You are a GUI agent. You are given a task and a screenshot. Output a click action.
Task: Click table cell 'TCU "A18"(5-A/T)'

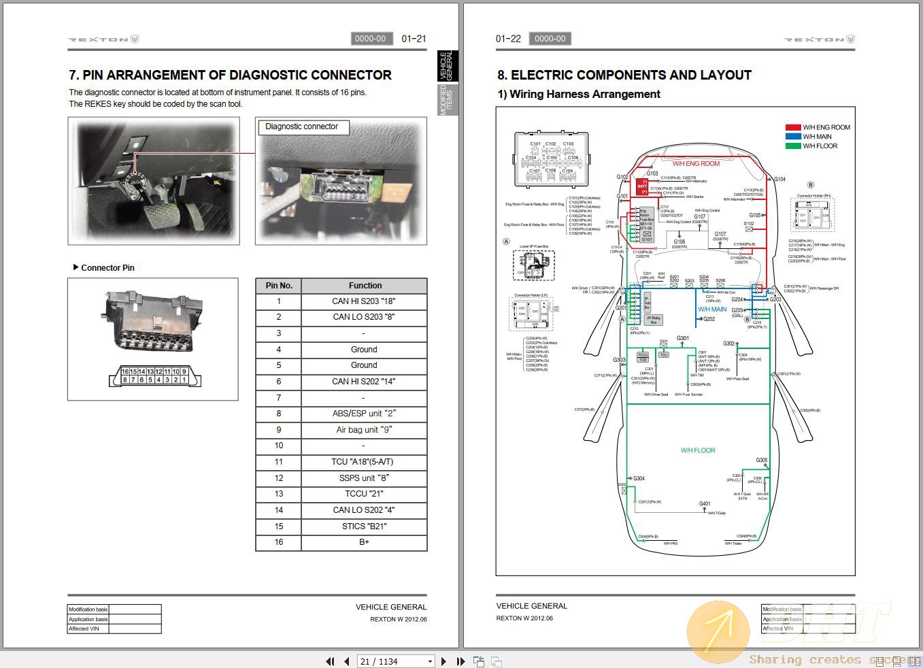pos(364,462)
